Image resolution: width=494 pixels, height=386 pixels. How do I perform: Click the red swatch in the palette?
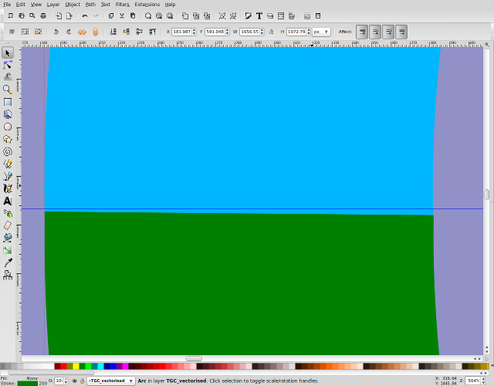pyautogui.click(x=63, y=366)
